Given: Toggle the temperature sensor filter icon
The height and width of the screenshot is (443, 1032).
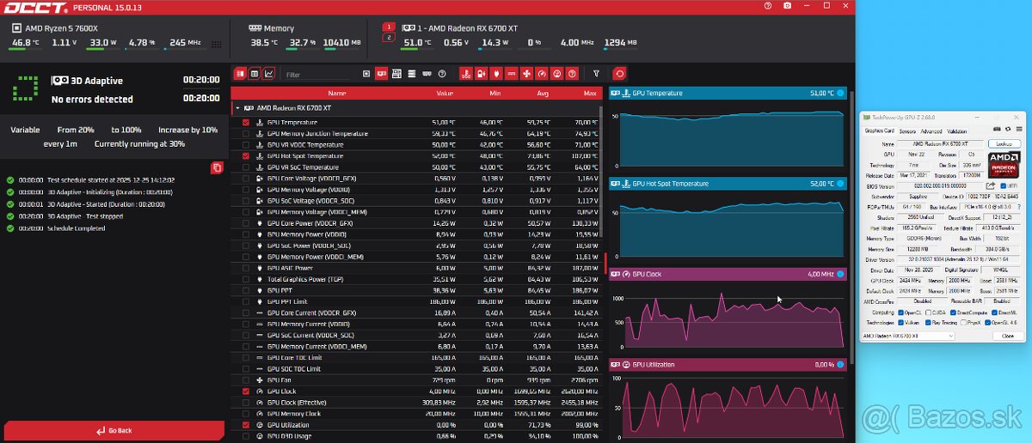Looking at the screenshot, I should pyautogui.click(x=465, y=74).
